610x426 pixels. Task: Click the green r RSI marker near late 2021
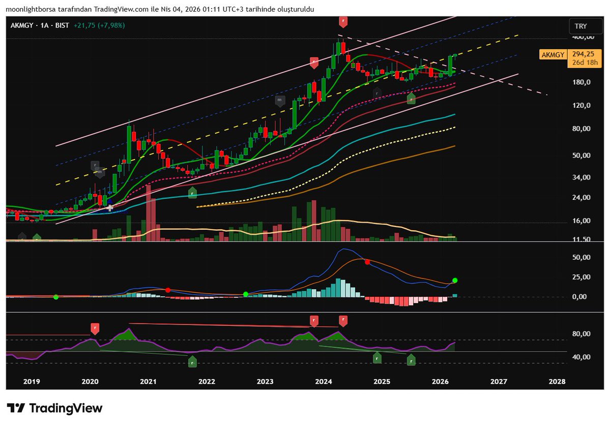click(192, 362)
